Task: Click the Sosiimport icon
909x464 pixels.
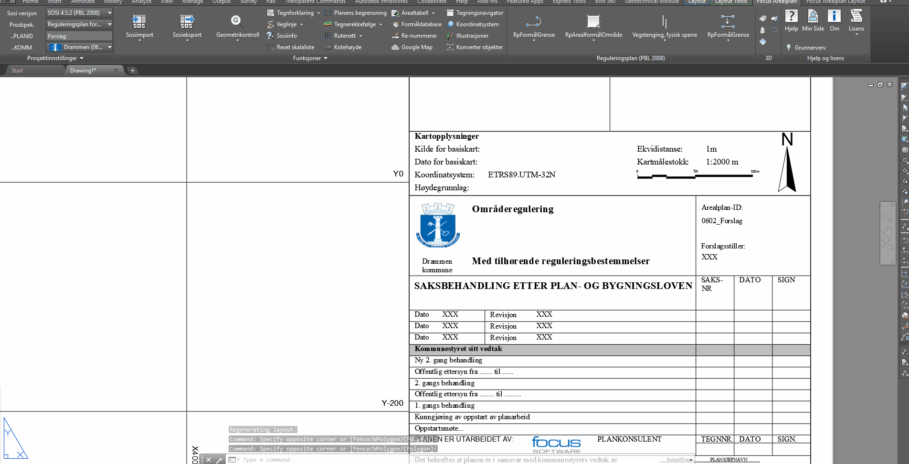Action: tap(139, 22)
